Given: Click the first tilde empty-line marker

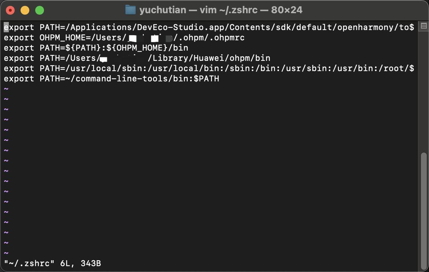Looking at the screenshot, I should point(6,89).
